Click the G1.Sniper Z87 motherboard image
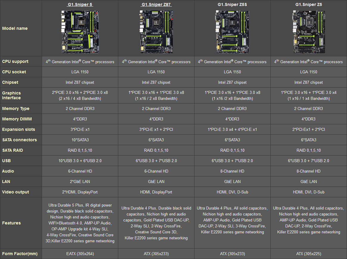 [156, 32]
